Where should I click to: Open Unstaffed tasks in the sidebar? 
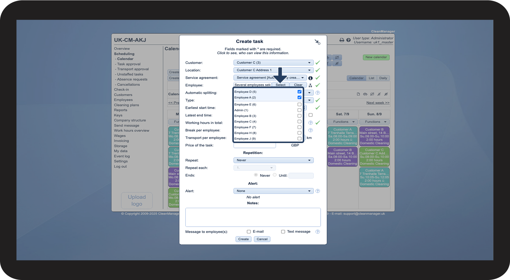[x=130, y=74]
